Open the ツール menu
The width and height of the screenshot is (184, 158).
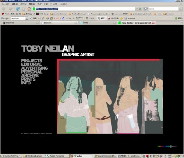pos(53,4)
